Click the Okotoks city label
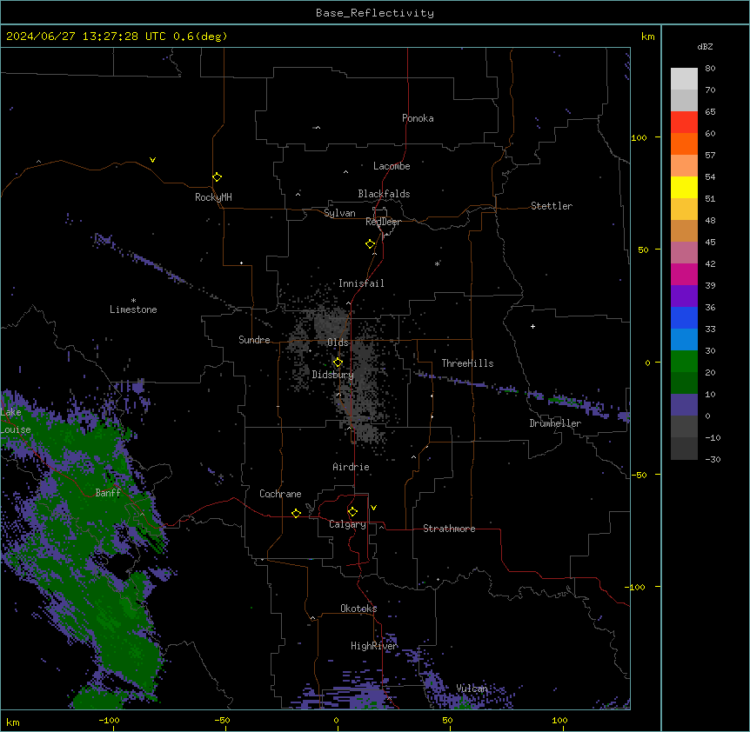 pyautogui.click(x=358, y=609)
